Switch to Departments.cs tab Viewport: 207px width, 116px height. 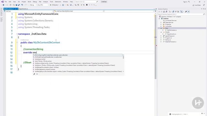pyautogui.click(x=23, y=9)
